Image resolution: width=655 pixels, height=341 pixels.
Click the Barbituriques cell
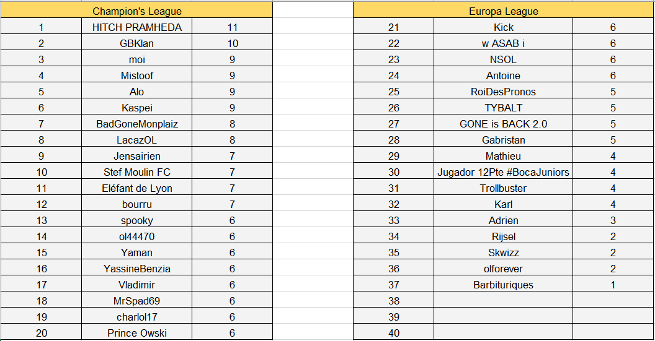pyautogui.click(x=503, y=285)
